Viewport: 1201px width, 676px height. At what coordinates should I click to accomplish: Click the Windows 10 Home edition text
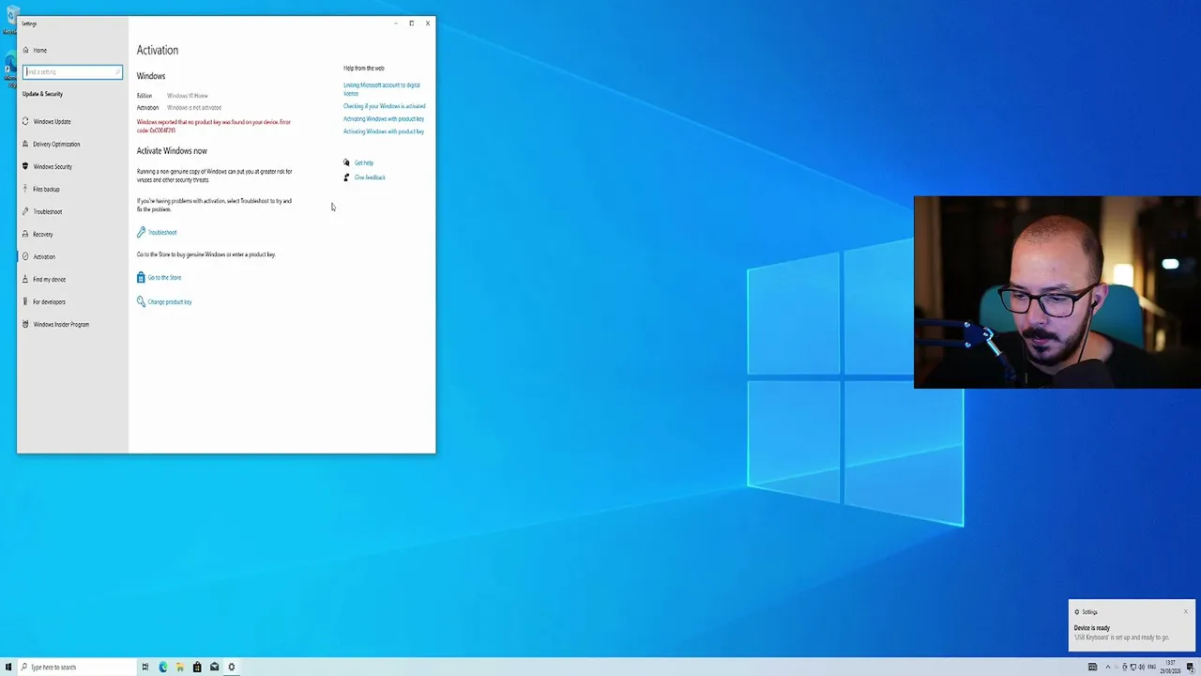tap(188, 96)
